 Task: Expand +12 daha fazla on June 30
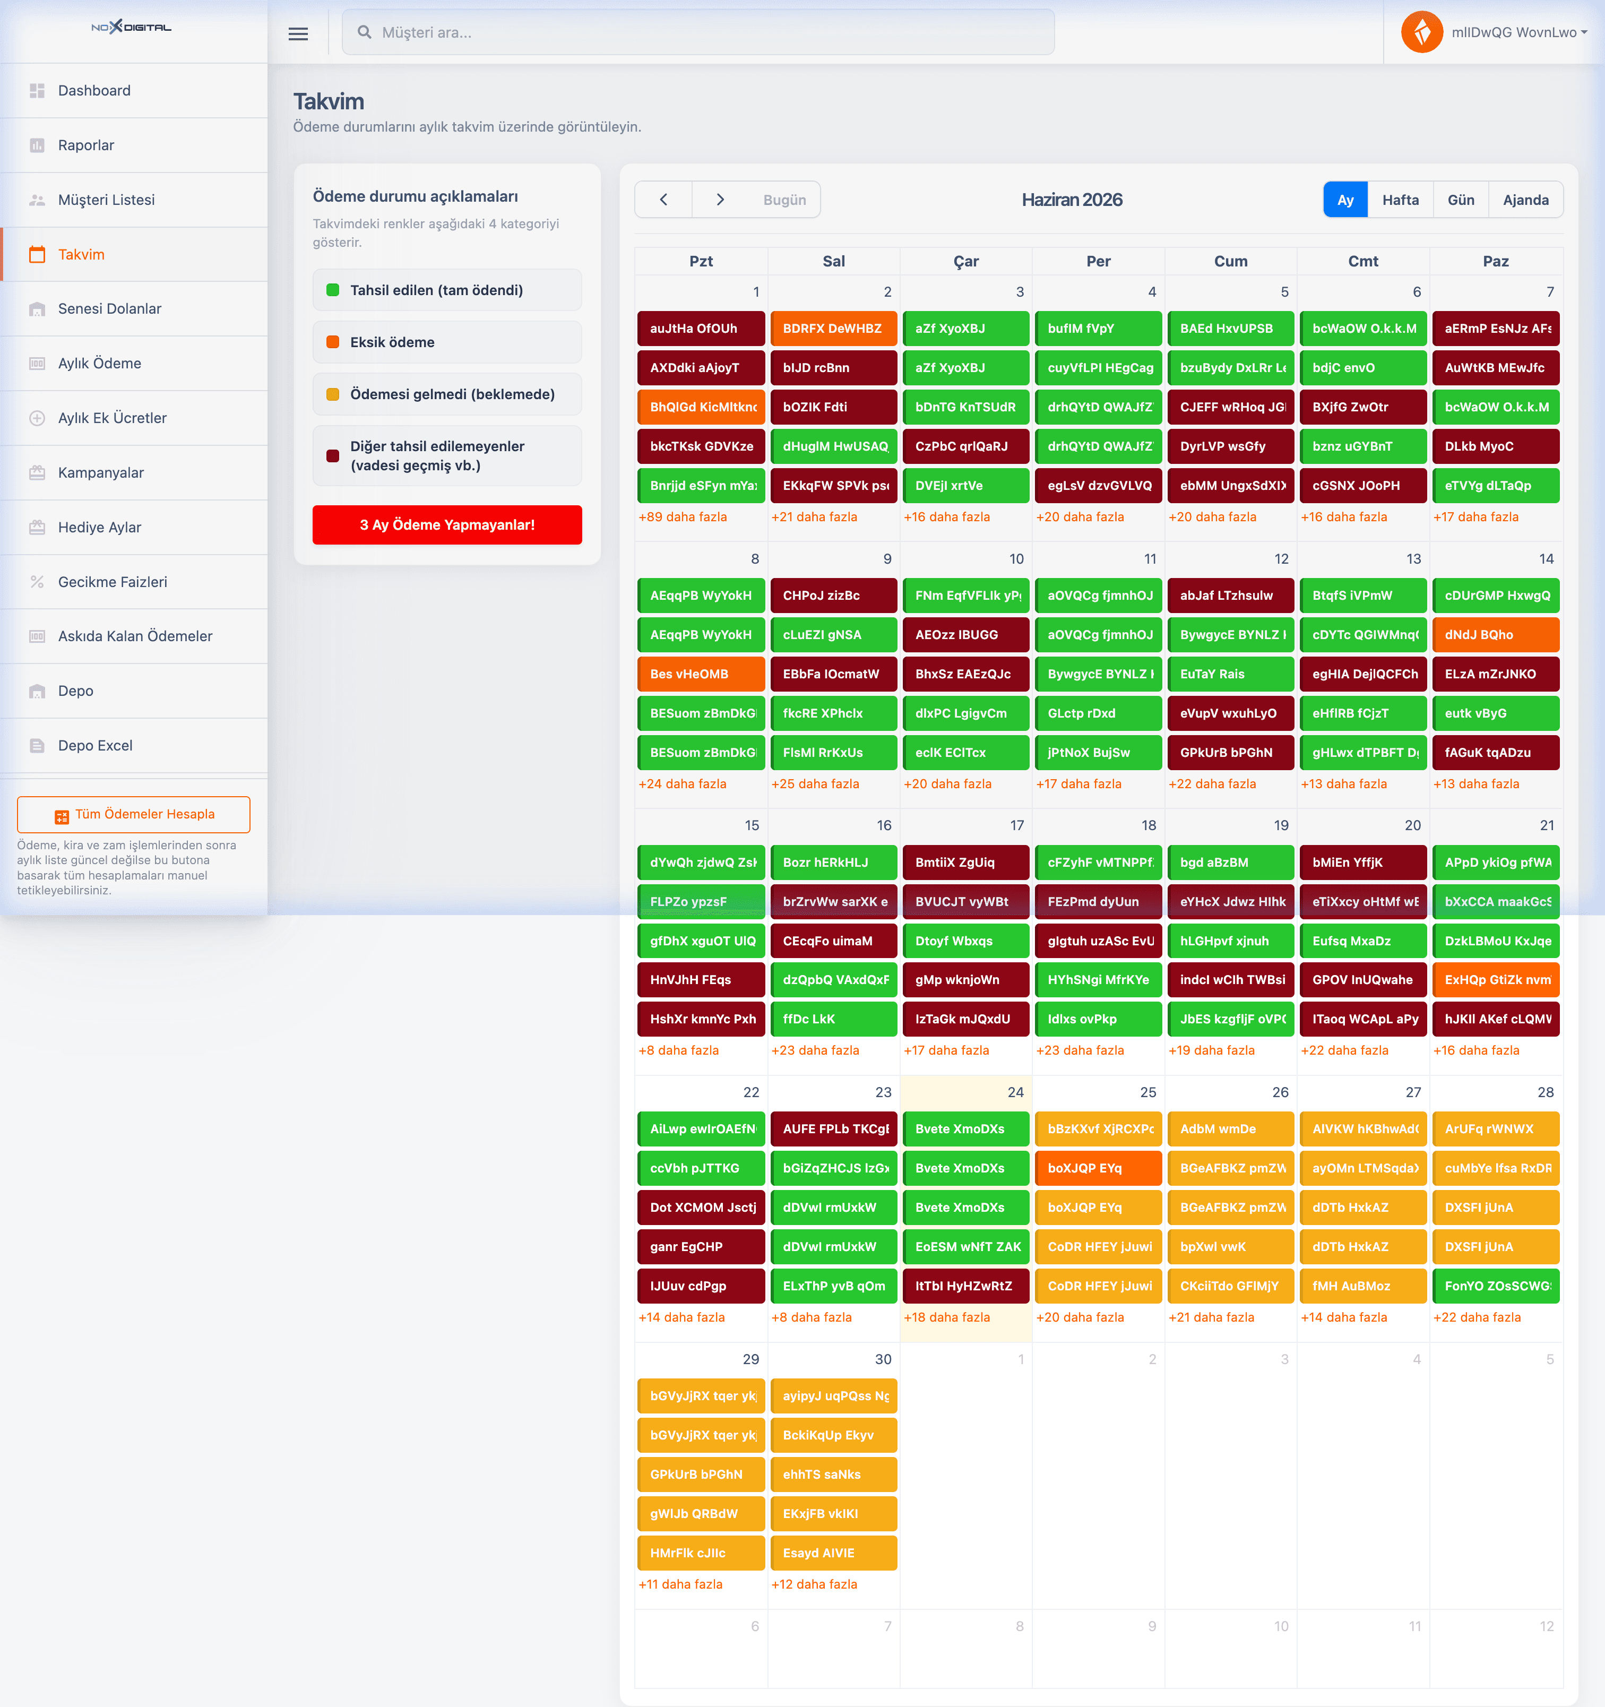[814, 1584]
